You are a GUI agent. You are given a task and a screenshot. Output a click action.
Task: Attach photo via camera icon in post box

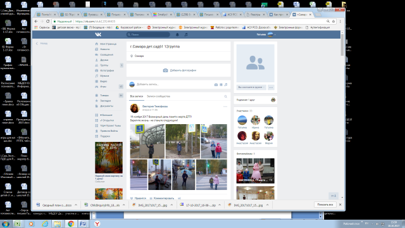pyautogui.click(x=216, y=84)
